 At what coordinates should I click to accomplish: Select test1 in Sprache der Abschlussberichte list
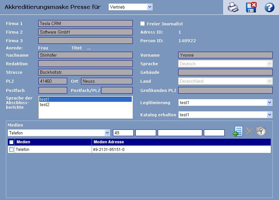44,99
